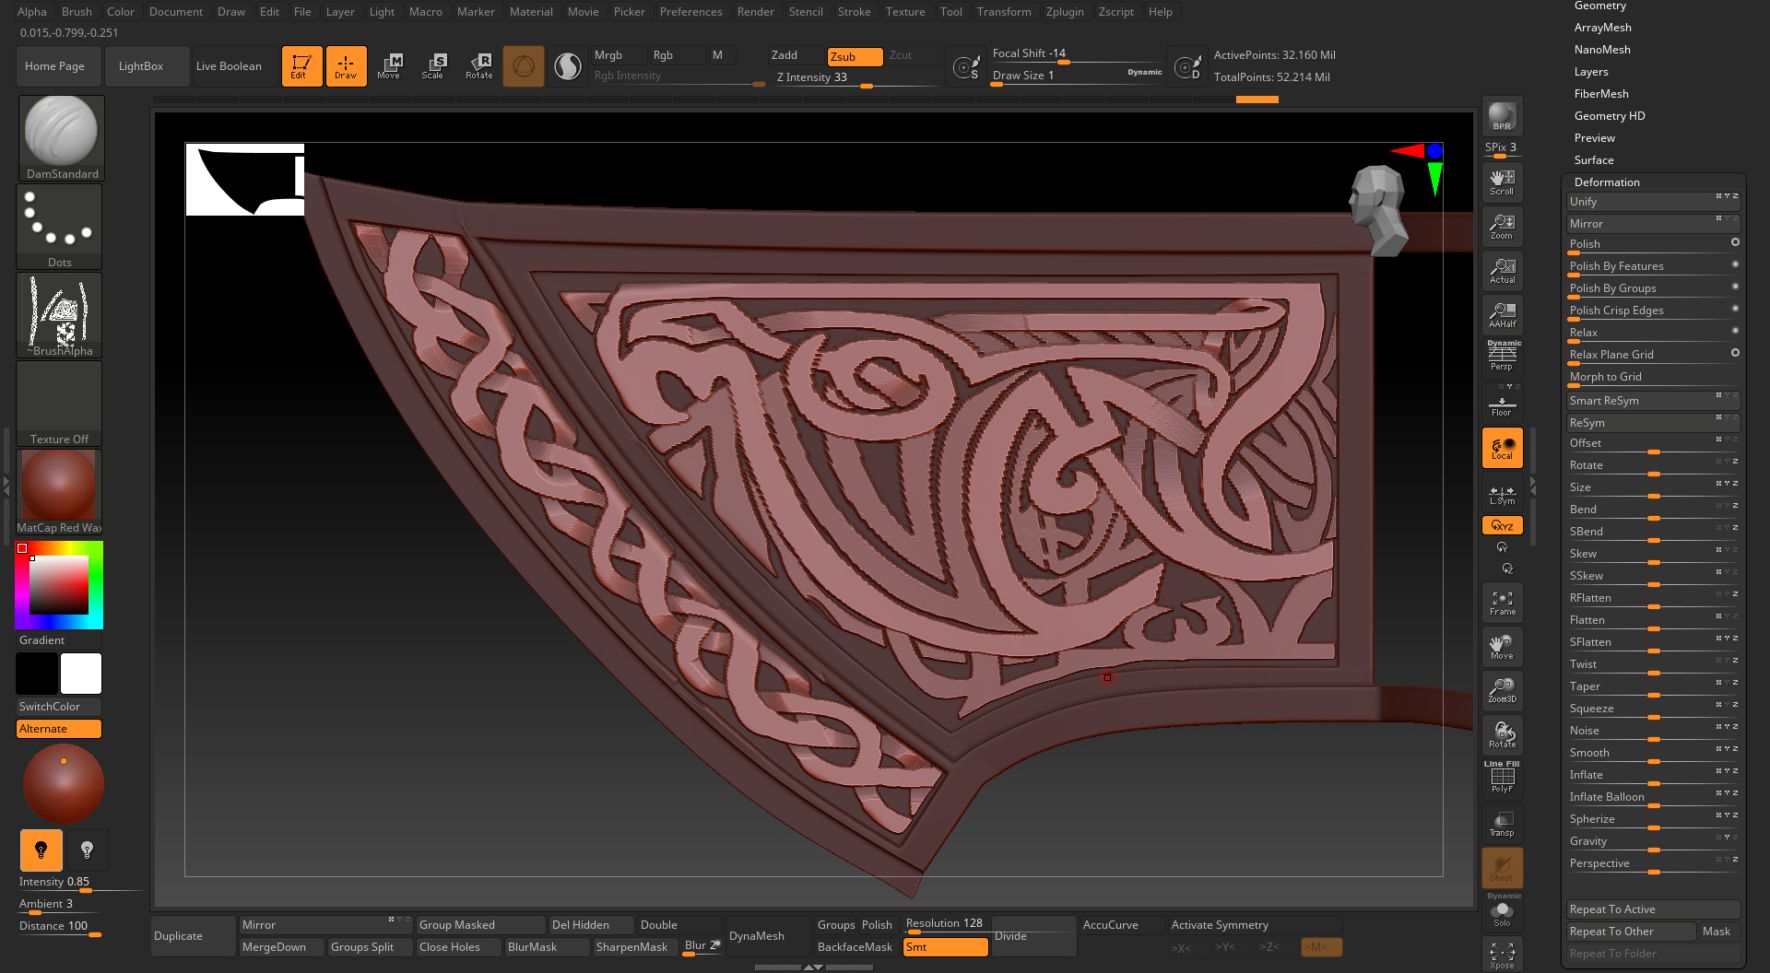
Task: Expand the Geometry HD section
Action: (1609, 116)
